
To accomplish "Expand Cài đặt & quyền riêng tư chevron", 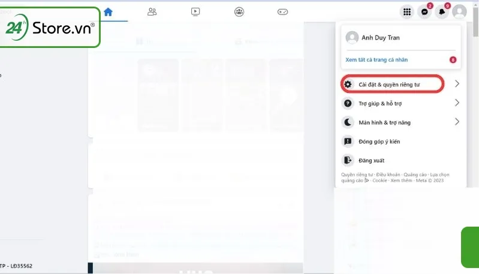I will pyautogui.click(x=457, y=84).
